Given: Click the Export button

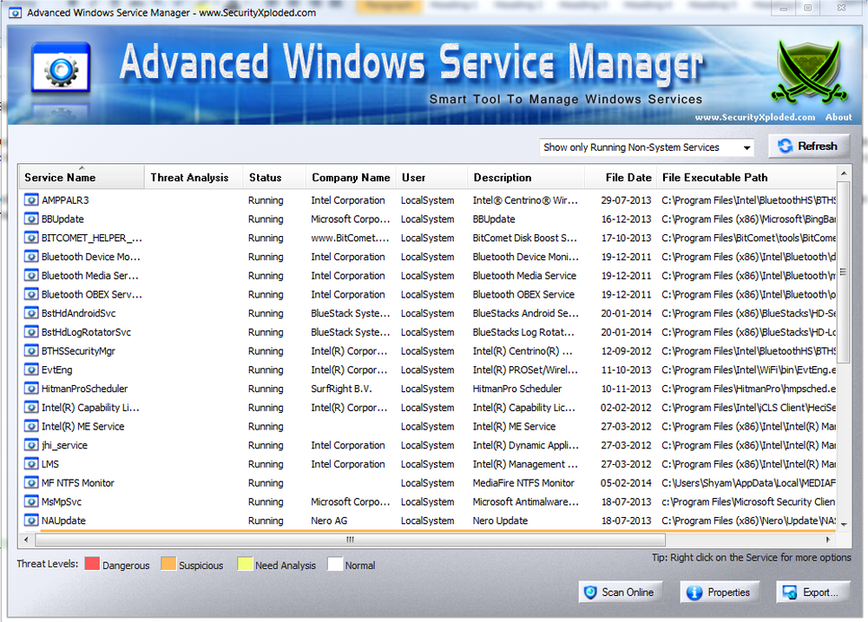Looking at the screenshot, I should coord(814,593).
